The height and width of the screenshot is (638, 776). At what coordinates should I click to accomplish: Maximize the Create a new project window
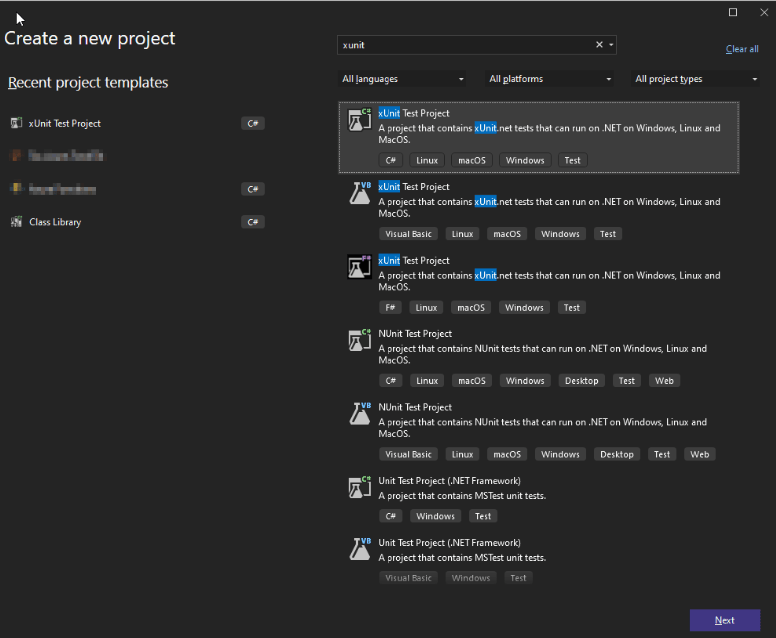pyautogui.click(x=733, y=12)
